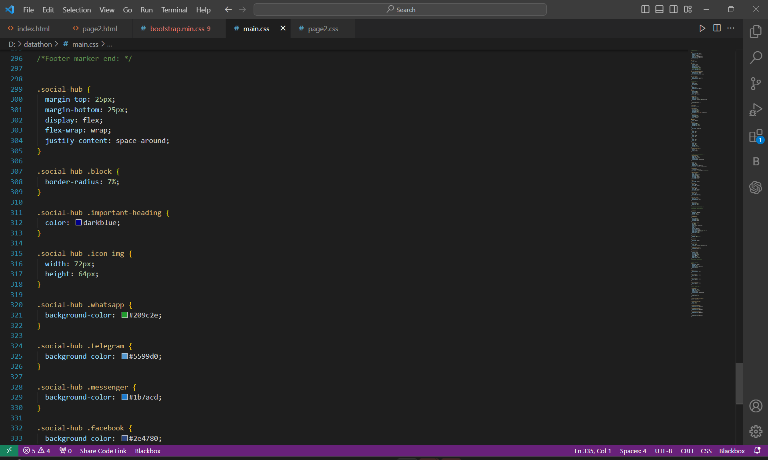The width and height of the screenshot is (768, 460).
Task: Open the Explorer view in activity bar
Action: [756, 32]
